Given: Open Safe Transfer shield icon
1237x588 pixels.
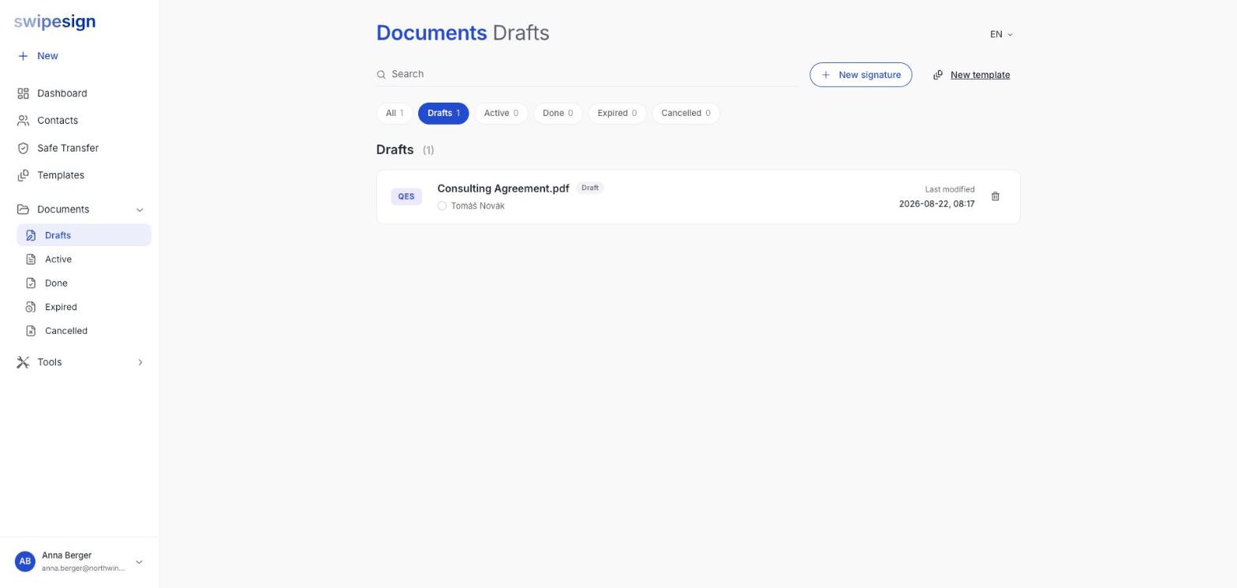Looking at the screenshot, I should pos(23,148).
